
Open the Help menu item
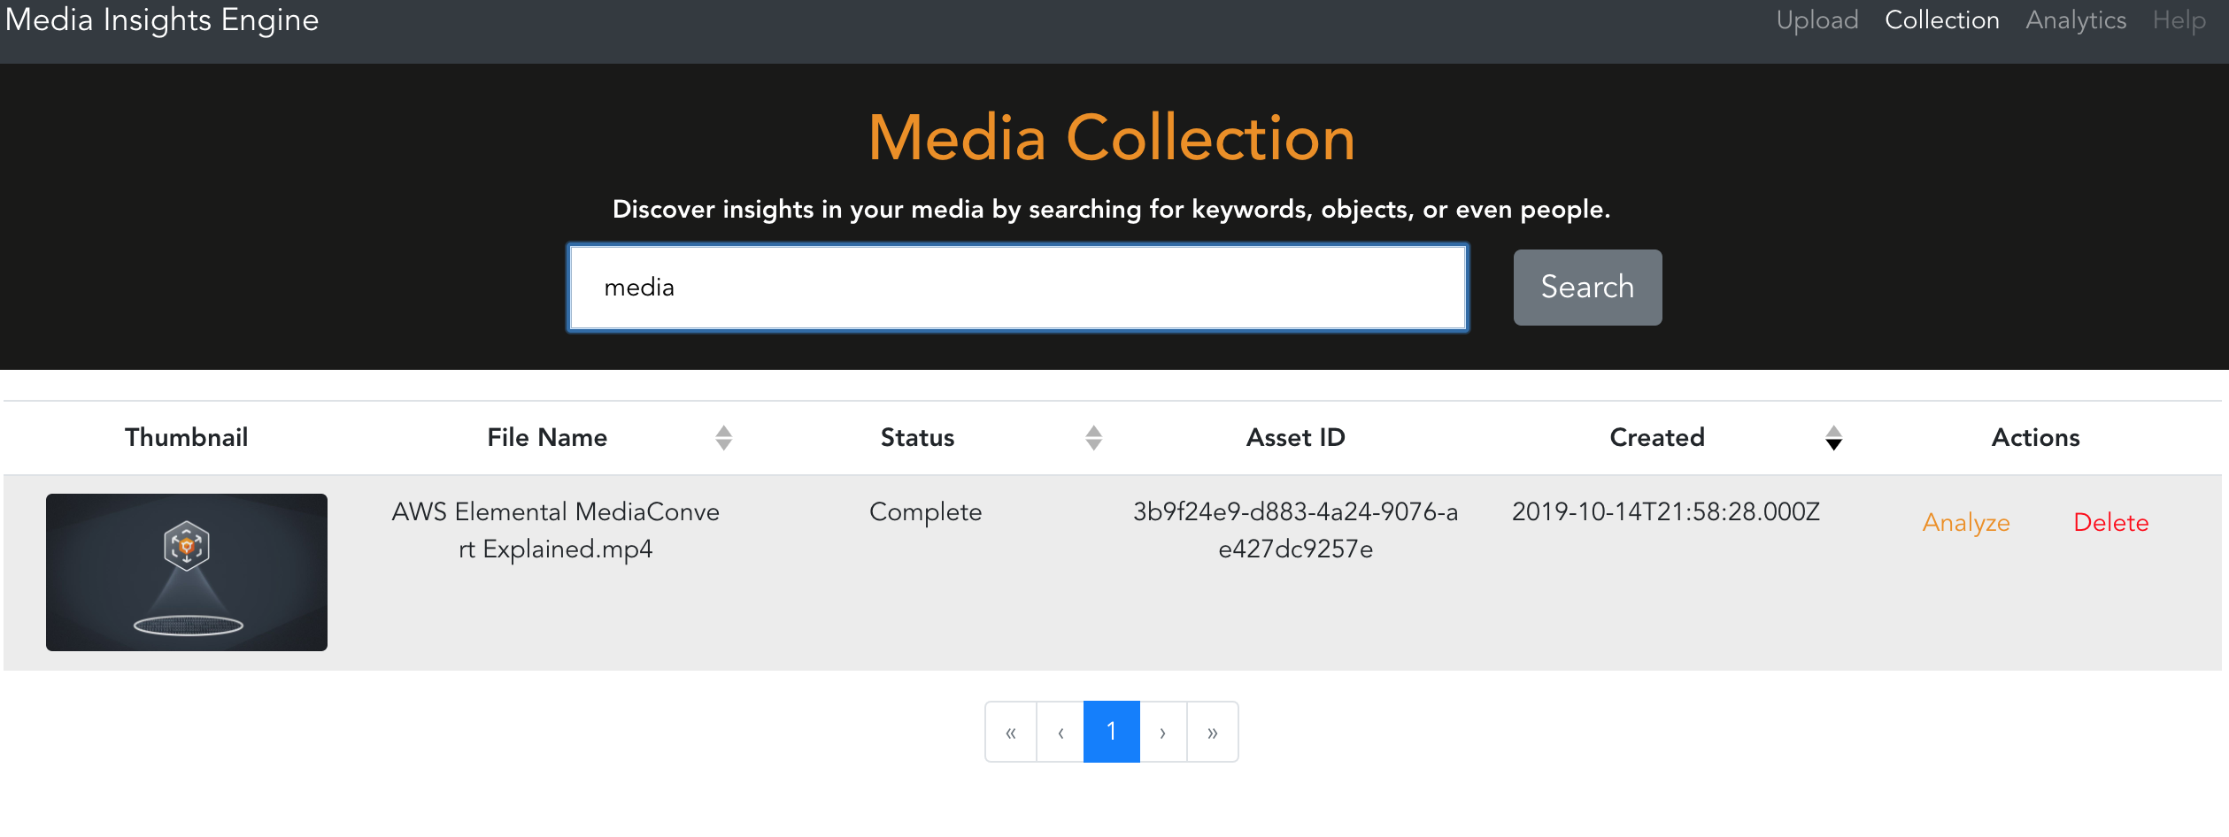(2179, 20)
